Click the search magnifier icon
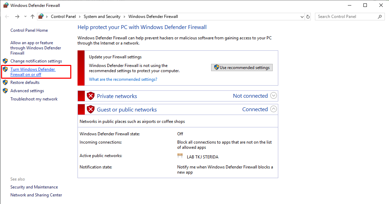Image resolution: width=389 pixels, height=204 pixels. point(380,17)
